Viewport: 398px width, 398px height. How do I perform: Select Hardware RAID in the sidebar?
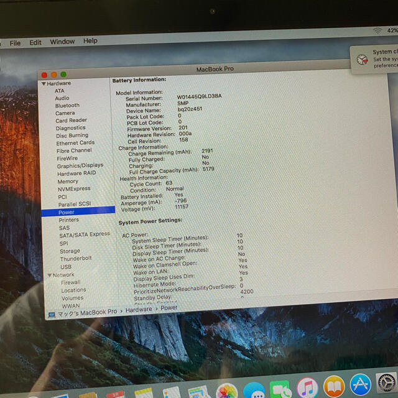pos(76,174)
